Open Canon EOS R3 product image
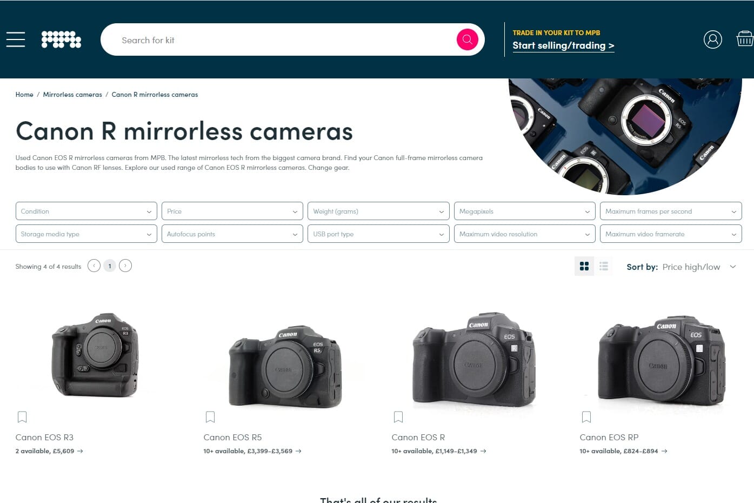This screenshot has height=503, width=754. [95, 354]
